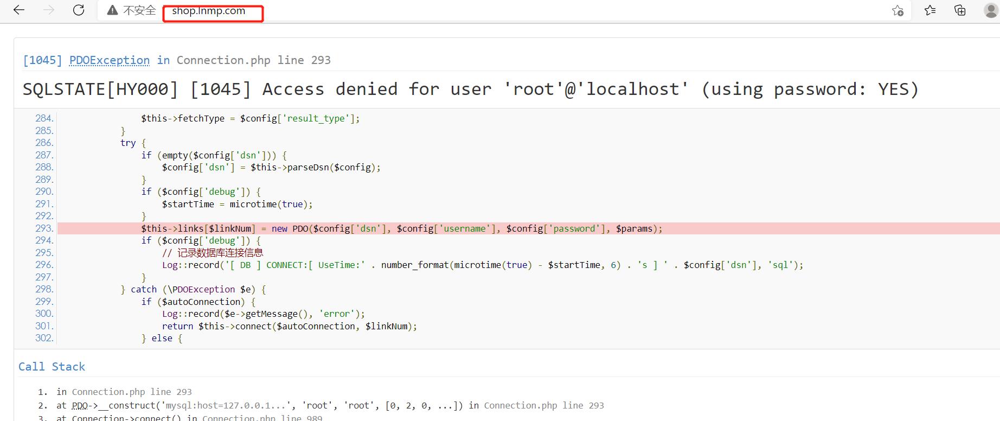Click the second debug check on line 294

pos(201,240)
